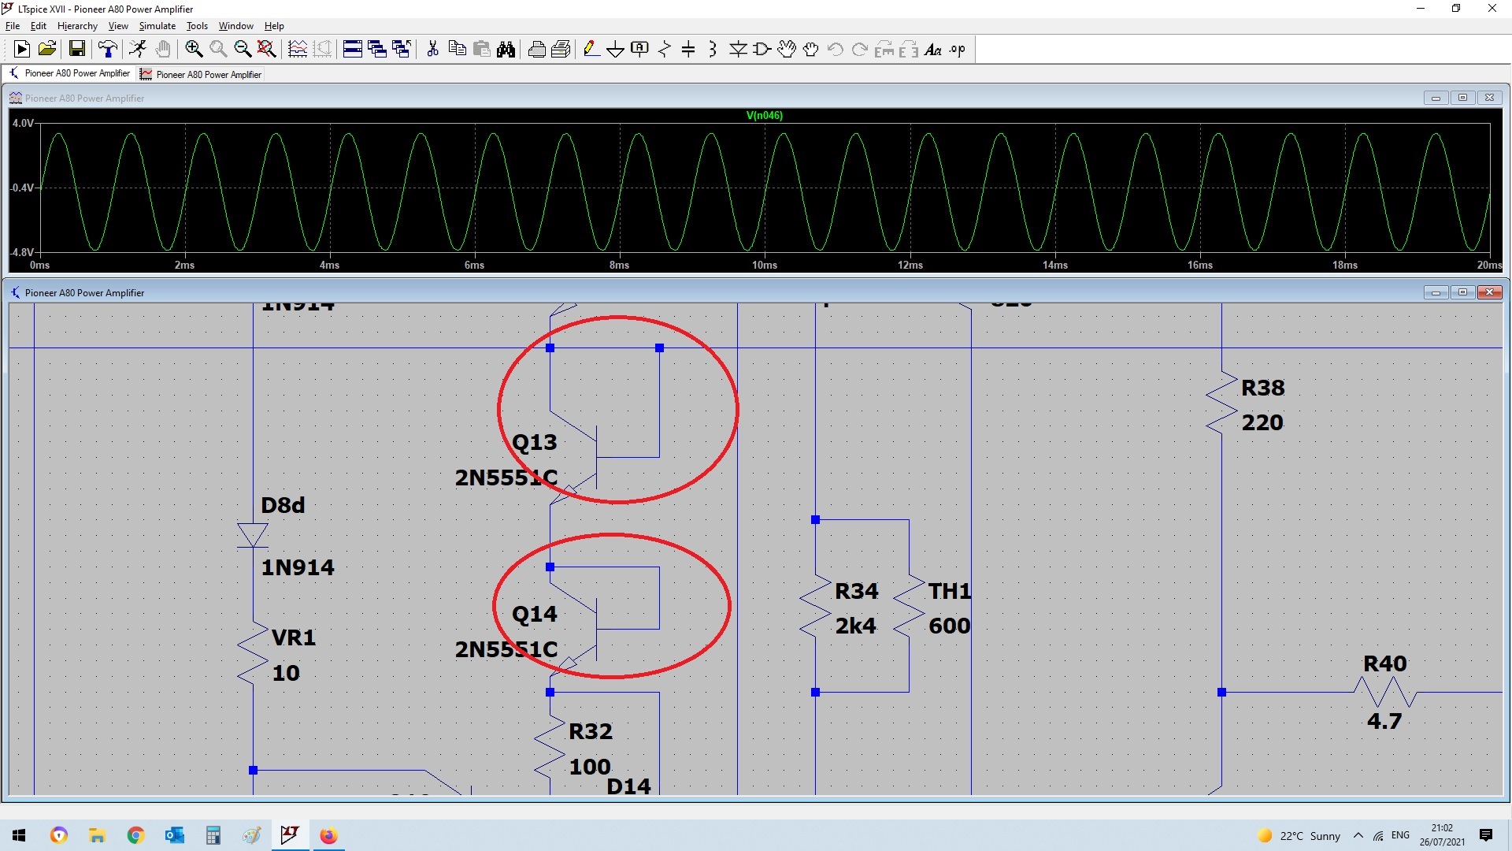
Task: Click resistor R38 label
Action: (1263, 388)
